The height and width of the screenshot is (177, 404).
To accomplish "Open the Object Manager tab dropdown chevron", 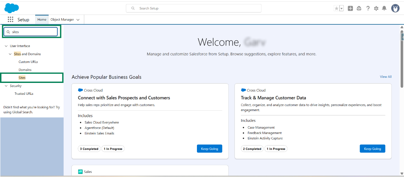I will click(x=78, y=20).
